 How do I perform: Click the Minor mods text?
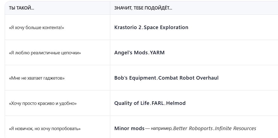(x=129, y=128)
